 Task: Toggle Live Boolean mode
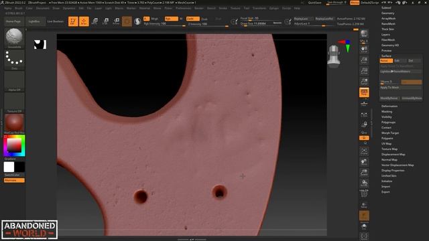point(56,21)
